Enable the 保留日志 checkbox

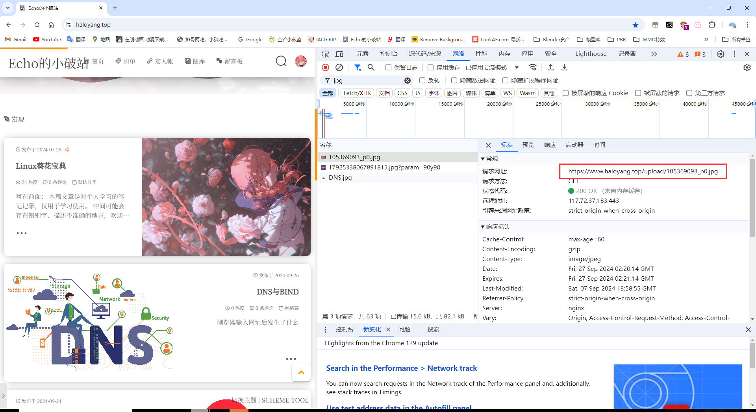tap(388, 68)
